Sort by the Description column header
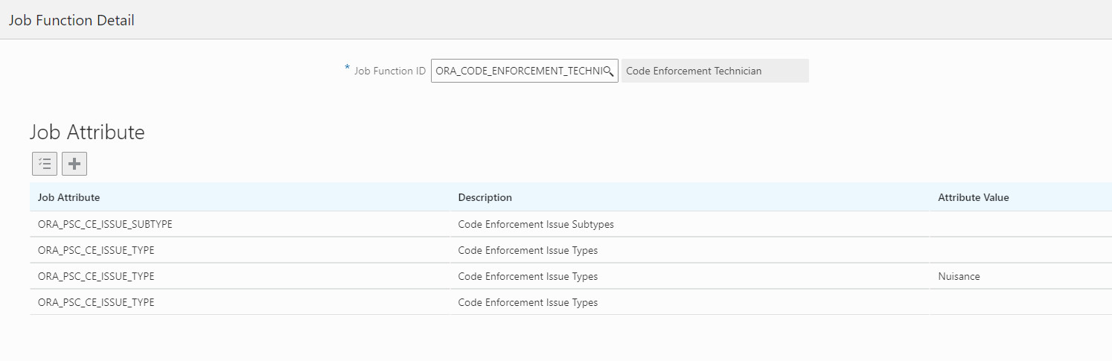1112x361 pixels. pyautogui.click(x=485, y=197)
